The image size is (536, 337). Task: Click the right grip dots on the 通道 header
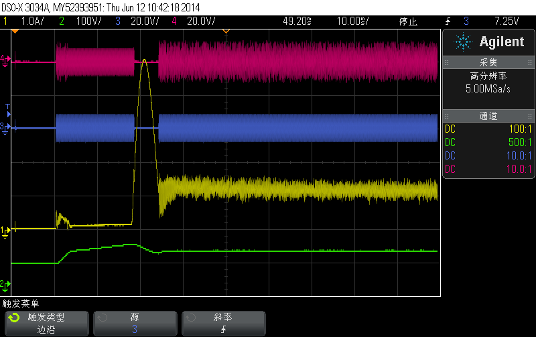[x=530, y=116]
